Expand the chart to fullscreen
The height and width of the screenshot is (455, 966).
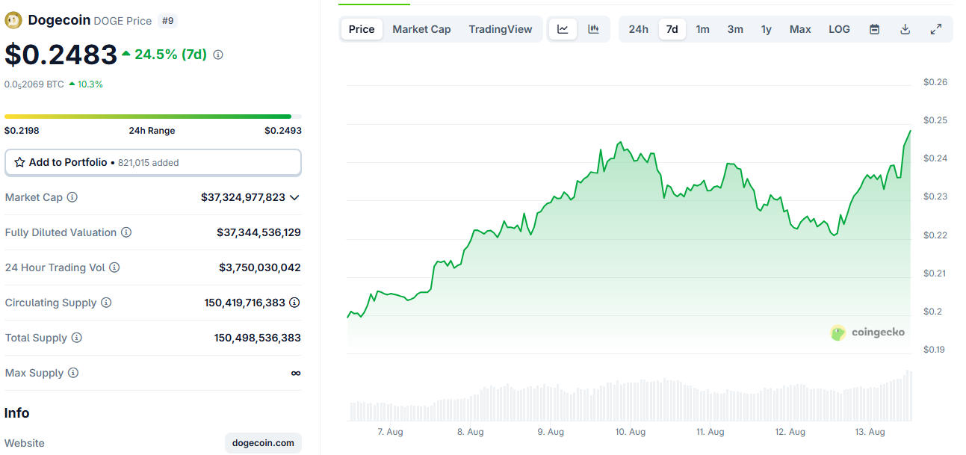tap(935, 28)
